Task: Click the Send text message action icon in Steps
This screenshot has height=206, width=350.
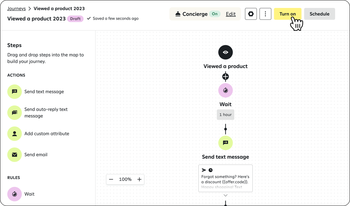Action: pyautogui.click(x=15, y=92)
